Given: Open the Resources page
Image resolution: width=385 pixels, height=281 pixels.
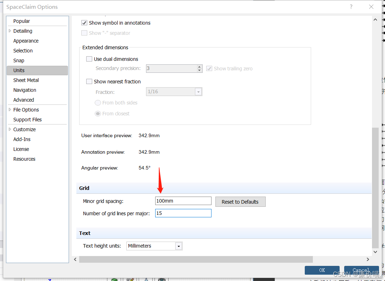Looking at the screenshot, I should (24, 159).
